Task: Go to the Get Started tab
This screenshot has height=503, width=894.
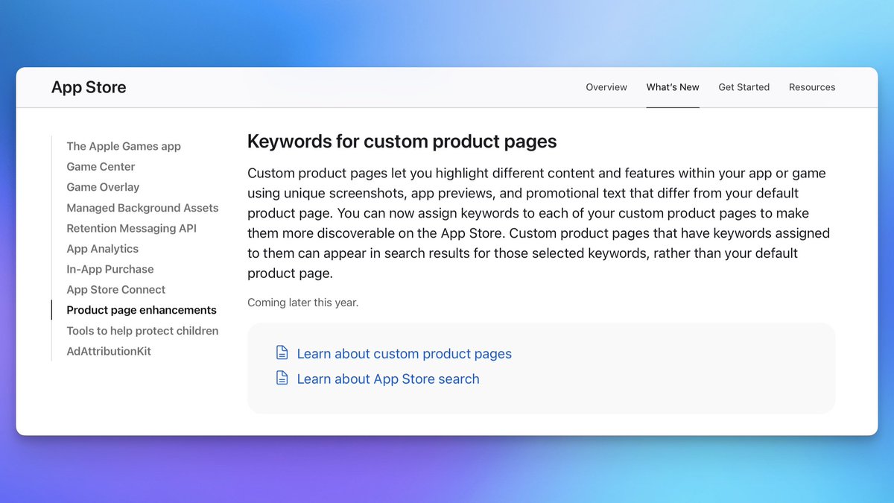Action: 744,87
